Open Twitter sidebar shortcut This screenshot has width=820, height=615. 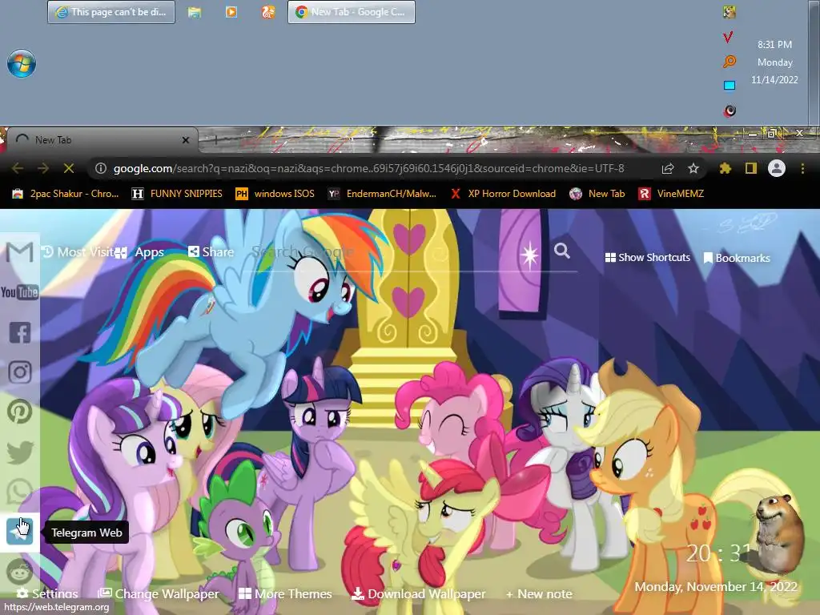20,452
